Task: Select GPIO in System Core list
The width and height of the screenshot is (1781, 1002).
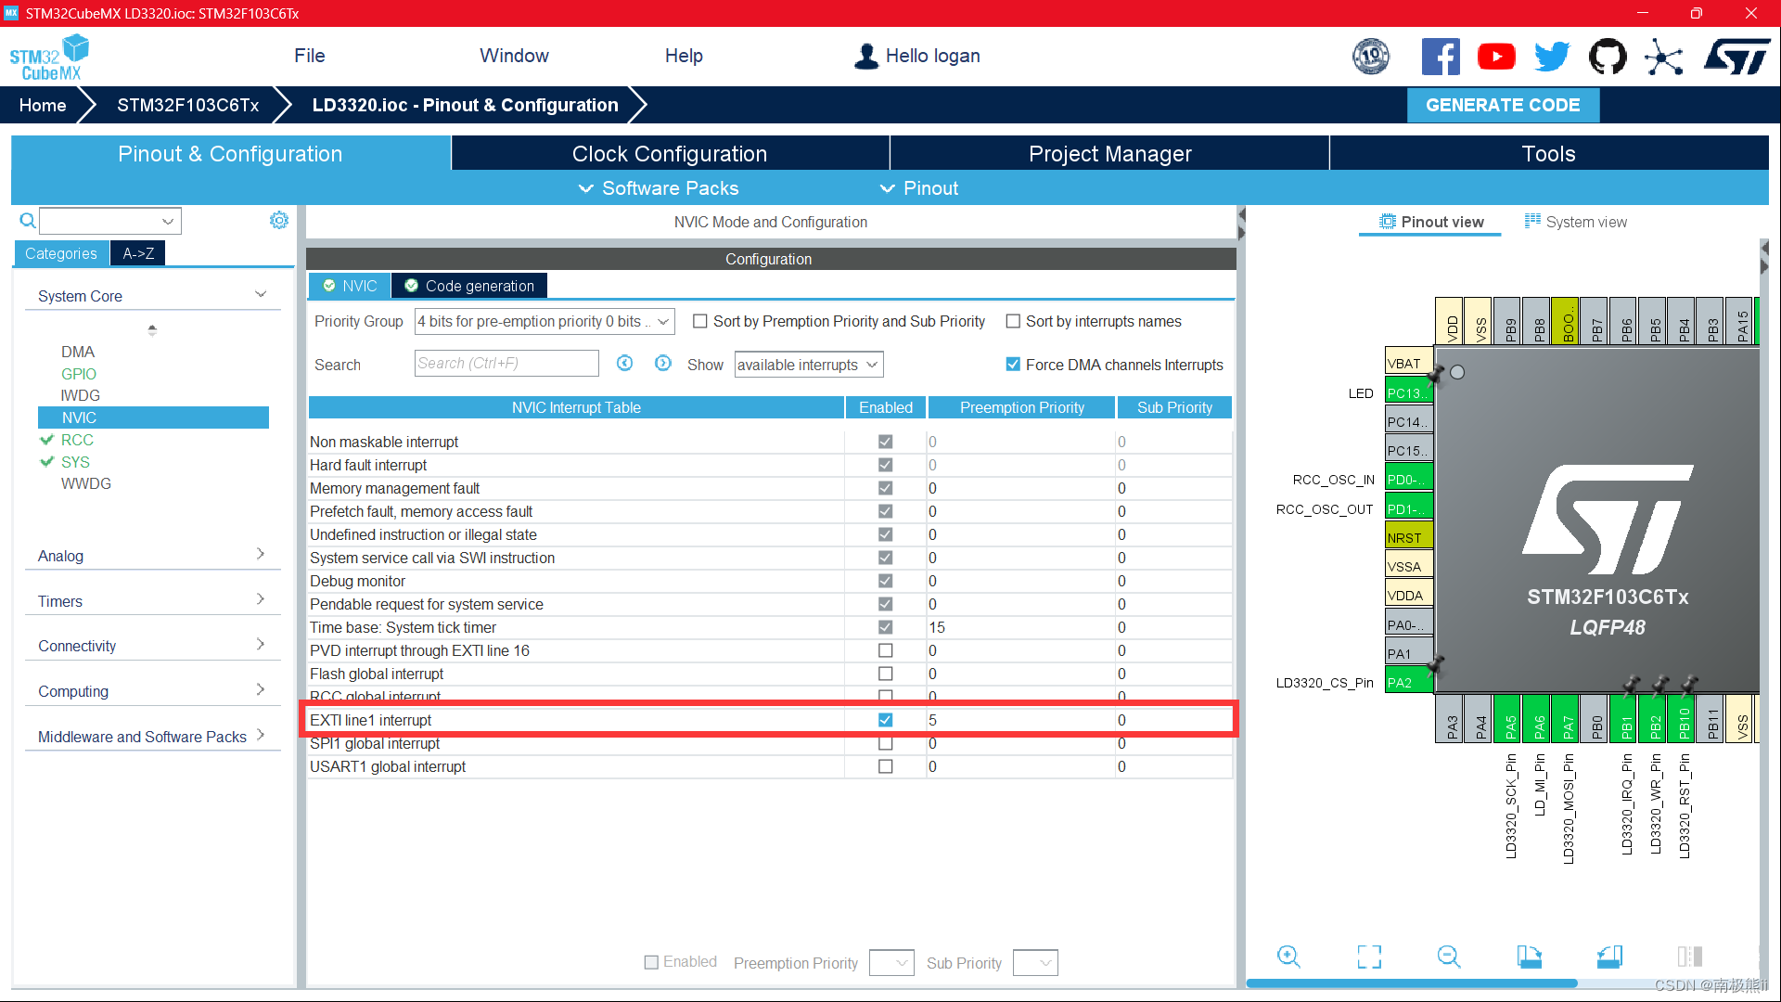Action: click(x=79, y=374)
